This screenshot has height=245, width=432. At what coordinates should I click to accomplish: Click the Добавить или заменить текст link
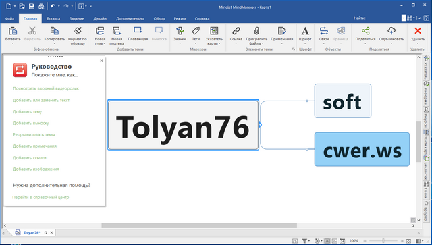click(x=41, y=100)
